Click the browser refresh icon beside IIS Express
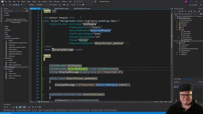The image size is (203, 114). (x=60, y=5)
